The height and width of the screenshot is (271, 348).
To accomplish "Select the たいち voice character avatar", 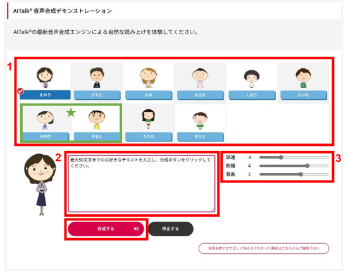I will [303, 78].
